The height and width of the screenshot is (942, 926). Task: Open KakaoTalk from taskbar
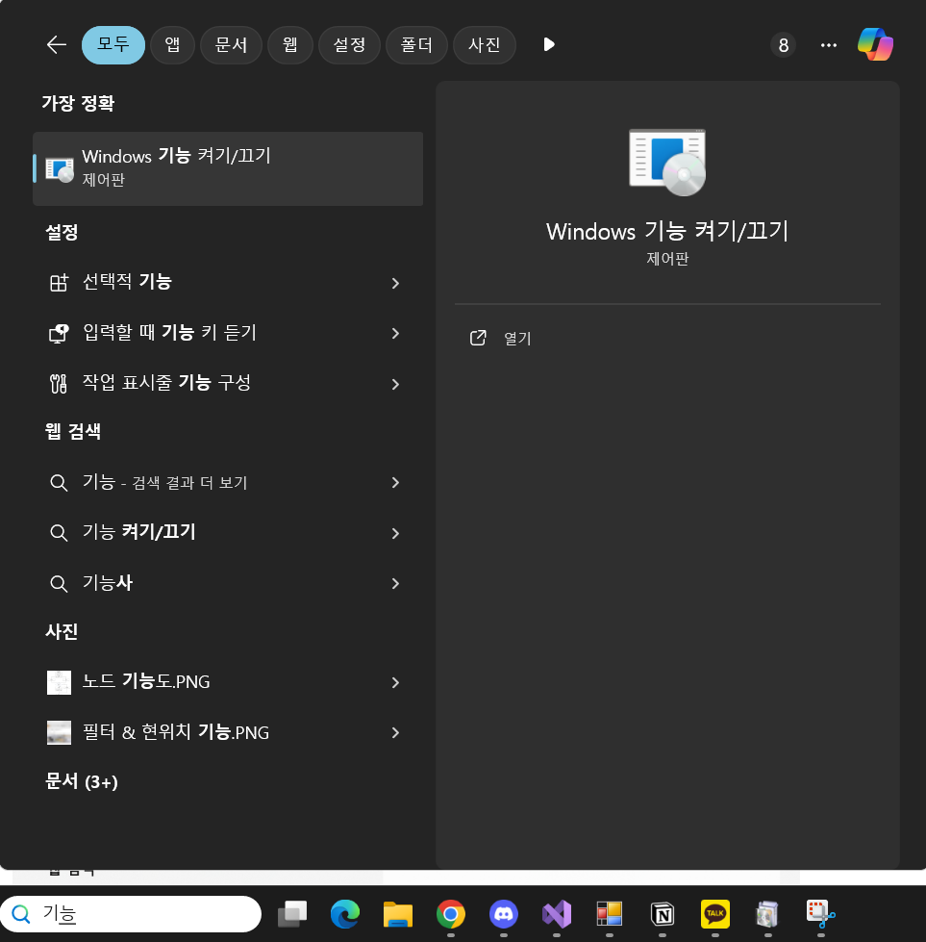coord(715,914)
